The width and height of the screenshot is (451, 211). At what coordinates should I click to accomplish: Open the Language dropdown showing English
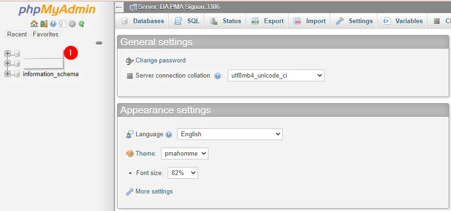click(230, 134)
